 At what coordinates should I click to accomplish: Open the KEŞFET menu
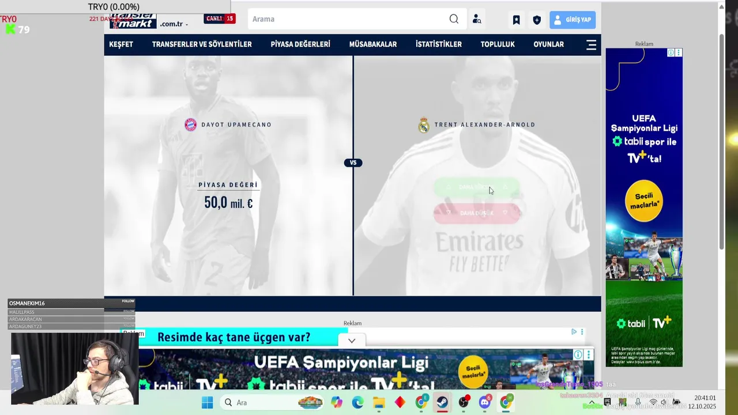pyautogui.click(x=121, y=44)
